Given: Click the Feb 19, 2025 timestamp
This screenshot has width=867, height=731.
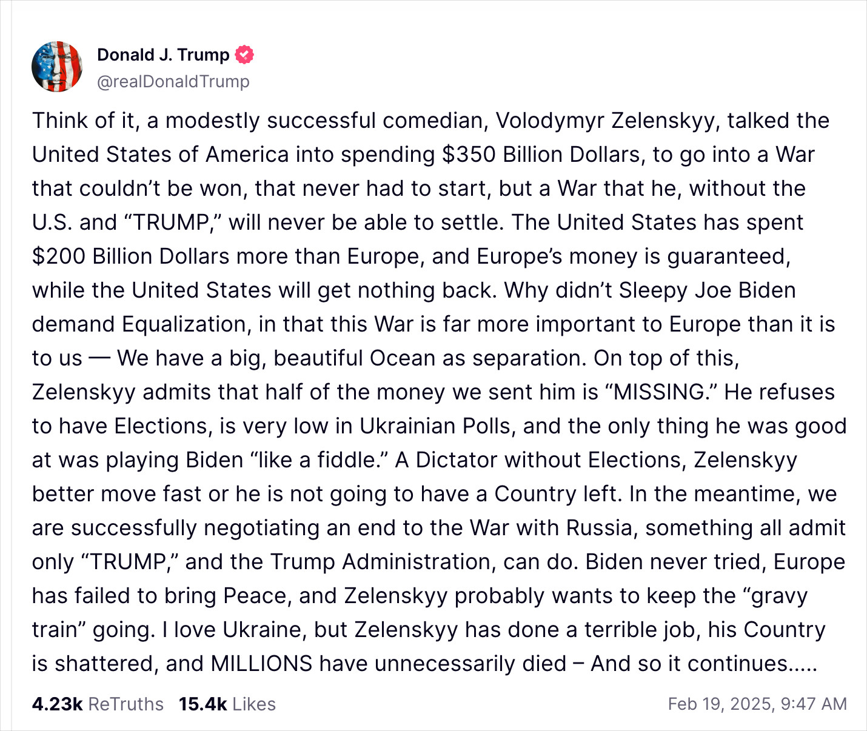Looking at the screenshot, I should pyautogui.click(x=757, y=704).
